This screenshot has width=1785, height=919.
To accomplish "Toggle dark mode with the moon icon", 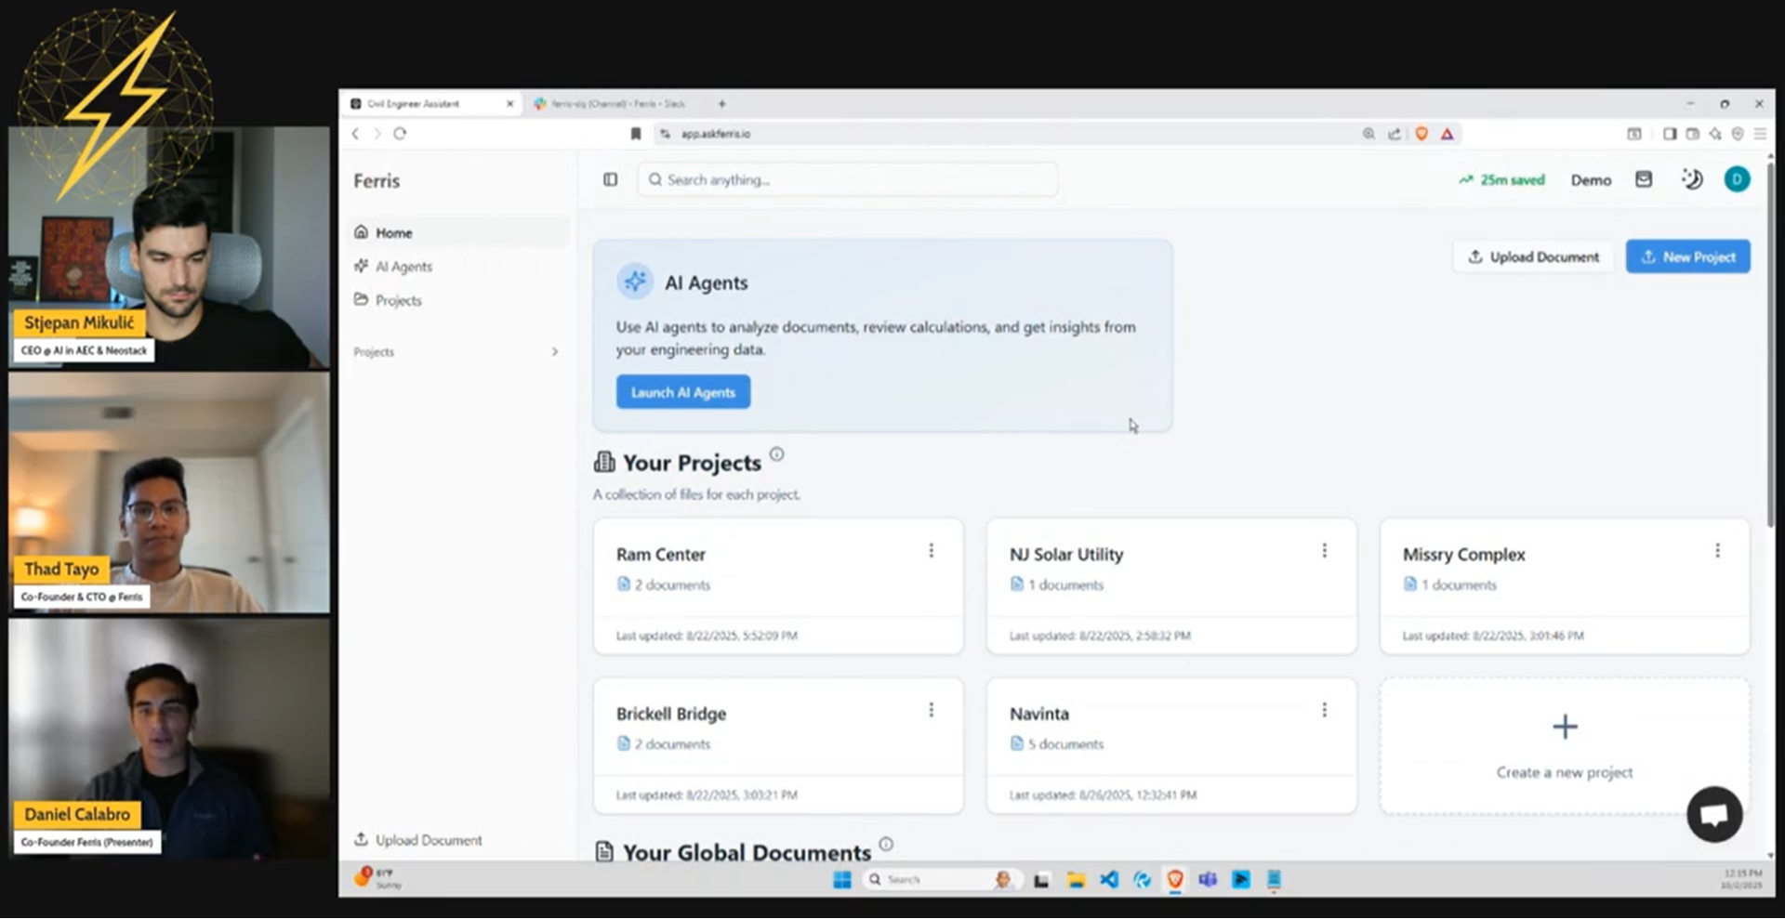I will tap(1692, 179).
